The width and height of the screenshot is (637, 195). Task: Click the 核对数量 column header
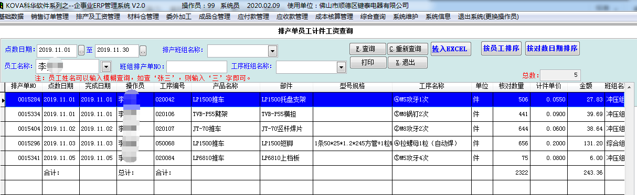(511, 86)
